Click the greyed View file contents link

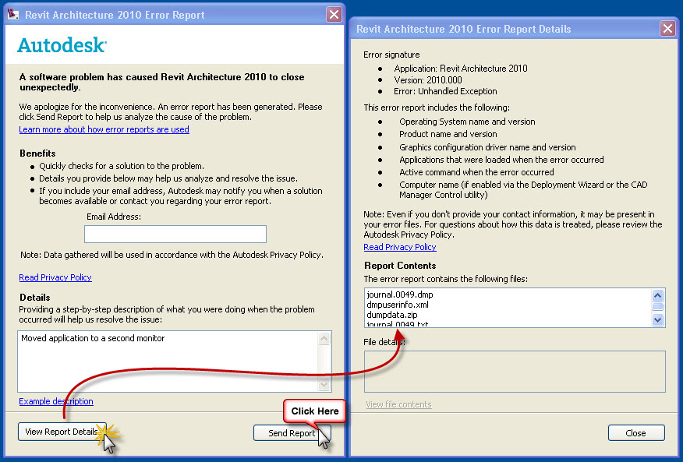coord(398,404)
